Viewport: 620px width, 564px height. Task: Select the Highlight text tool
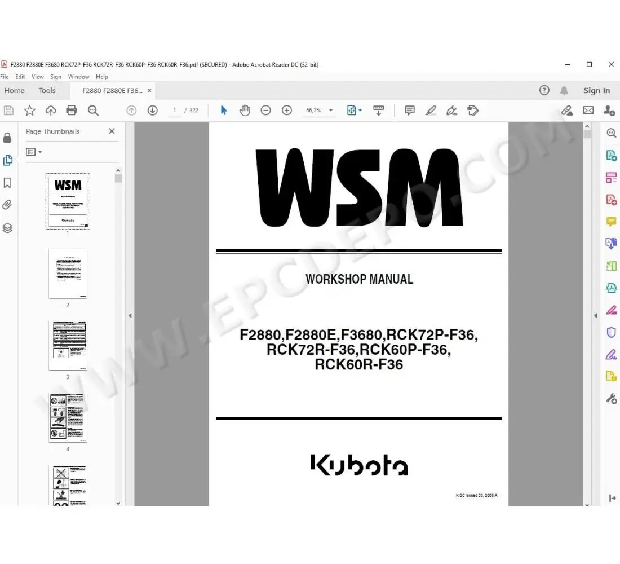click(431, 111)
